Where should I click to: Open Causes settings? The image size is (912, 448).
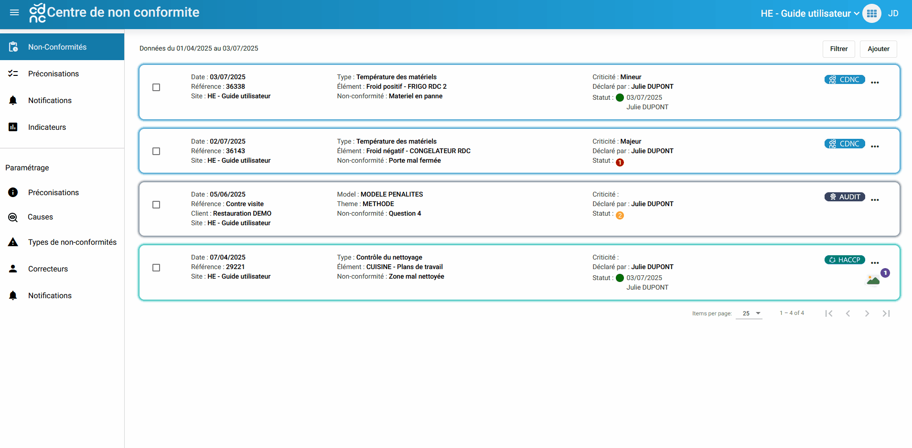point(62,217)
